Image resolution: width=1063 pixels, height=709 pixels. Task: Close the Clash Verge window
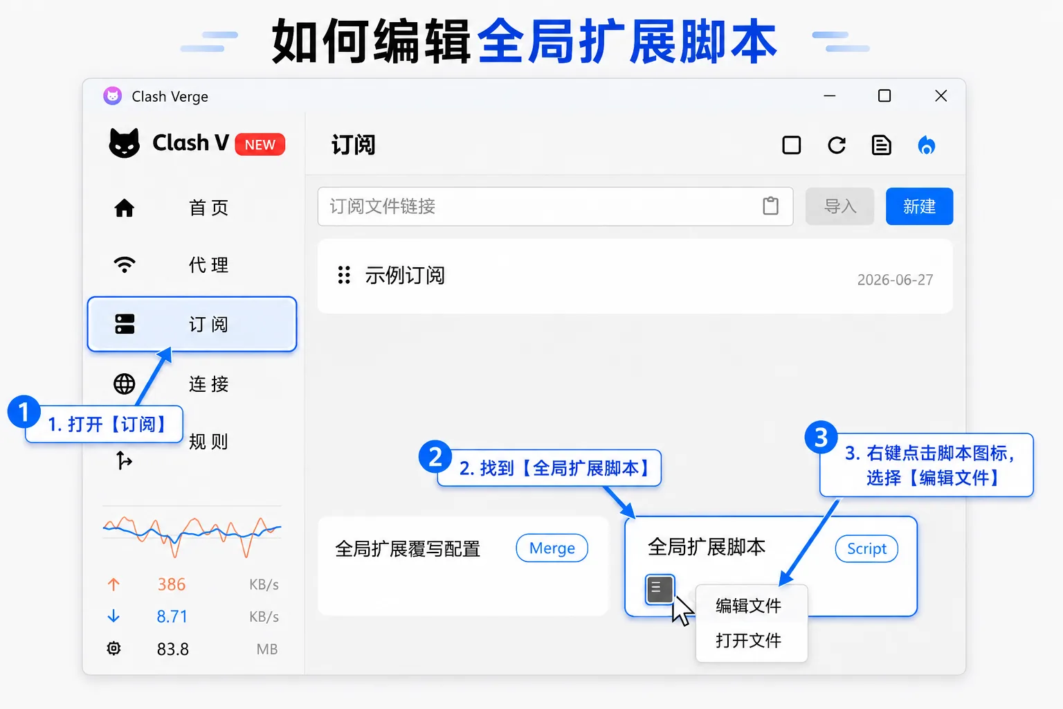[941, 96]
